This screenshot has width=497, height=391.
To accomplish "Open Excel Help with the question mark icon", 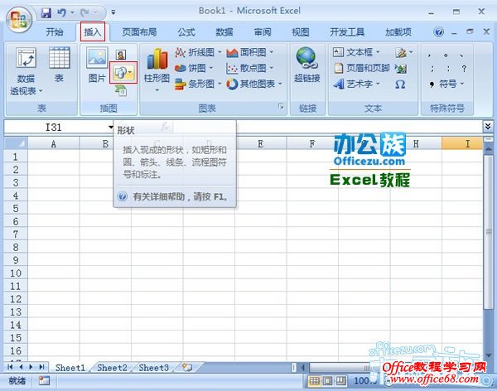I will coord(439,31).
